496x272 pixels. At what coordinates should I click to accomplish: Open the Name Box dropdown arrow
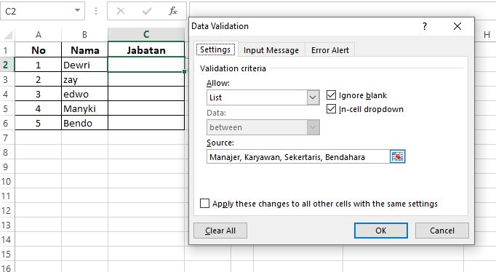click(77, 10)
